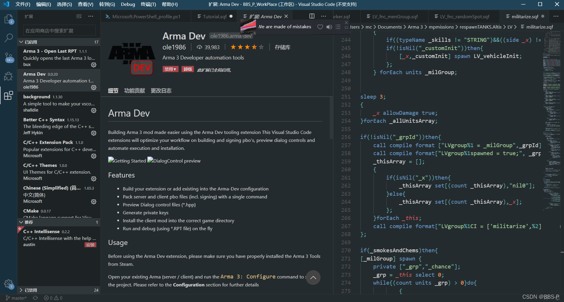Switch to Tutorial.sqf tab
Viewport: 564px width, 302px height.
(x=215, y=16)
